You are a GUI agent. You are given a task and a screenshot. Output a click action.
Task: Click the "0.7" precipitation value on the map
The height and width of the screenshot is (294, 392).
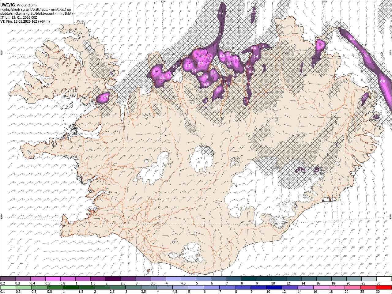click(219, 90)
